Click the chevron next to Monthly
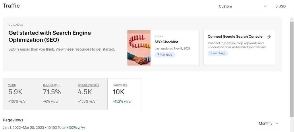The height and width of the screenshot is (132, 294). pyautogui.click(x=277, y=123)
